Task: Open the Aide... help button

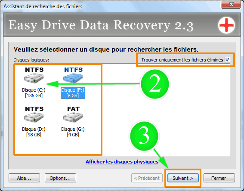Action: 24,178
